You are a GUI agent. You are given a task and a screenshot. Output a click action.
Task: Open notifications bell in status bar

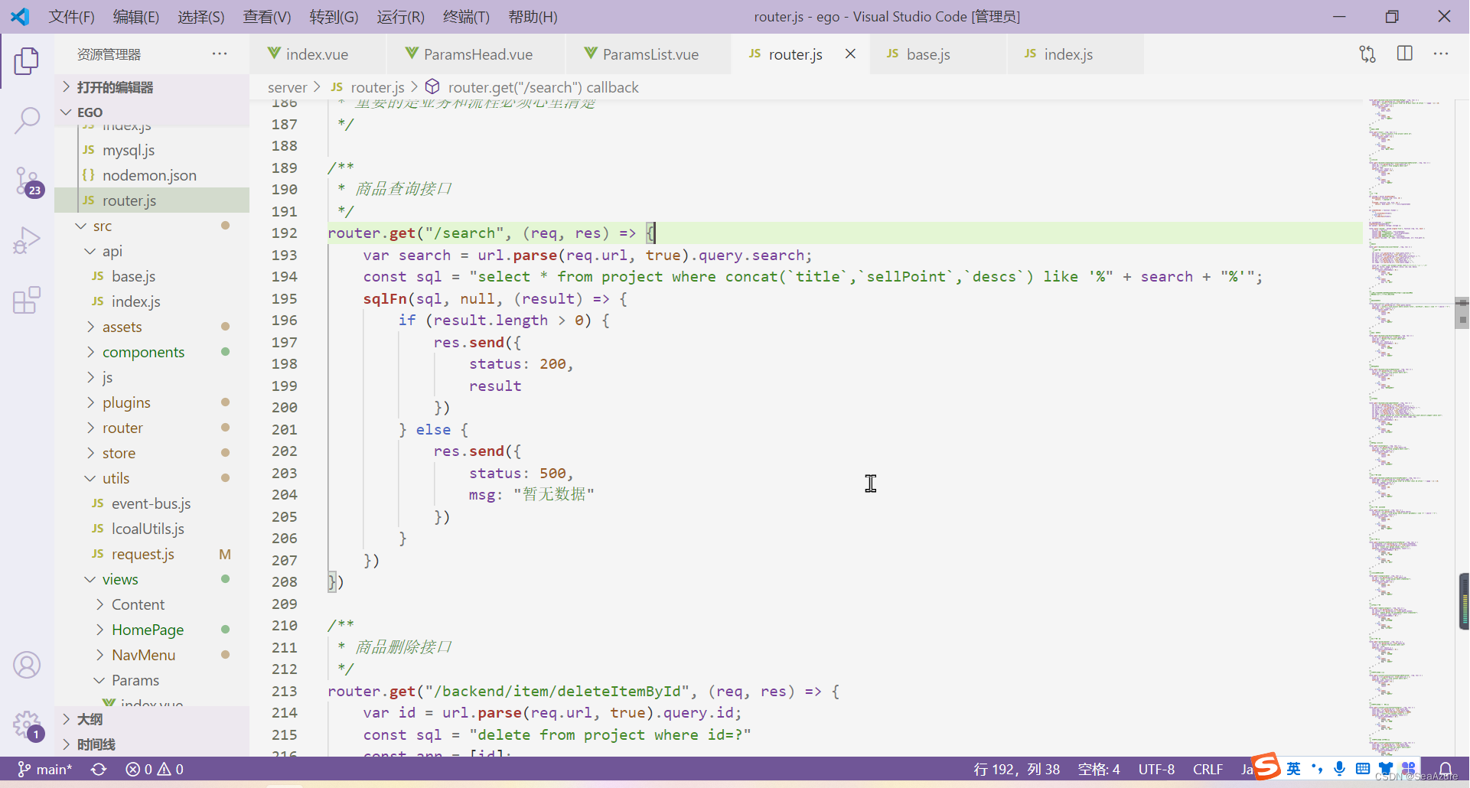[1446, 769]
